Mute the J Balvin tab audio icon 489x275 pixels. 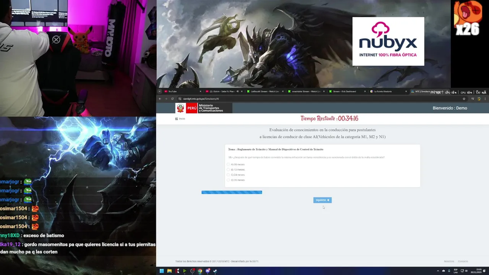click(x=238, y=91)
